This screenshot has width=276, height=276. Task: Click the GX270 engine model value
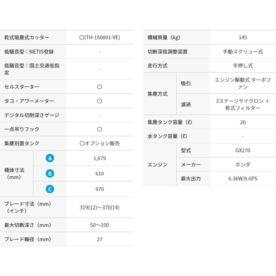click(x=243, y=150)
